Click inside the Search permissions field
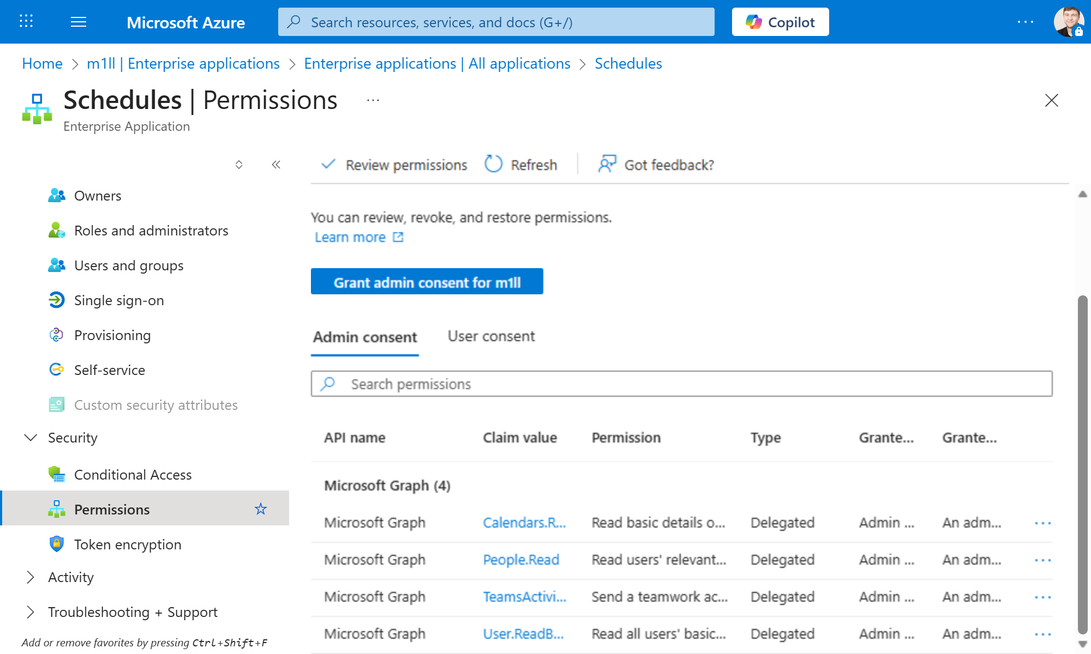Screen dimensions: 1091x654 (545, 384)
